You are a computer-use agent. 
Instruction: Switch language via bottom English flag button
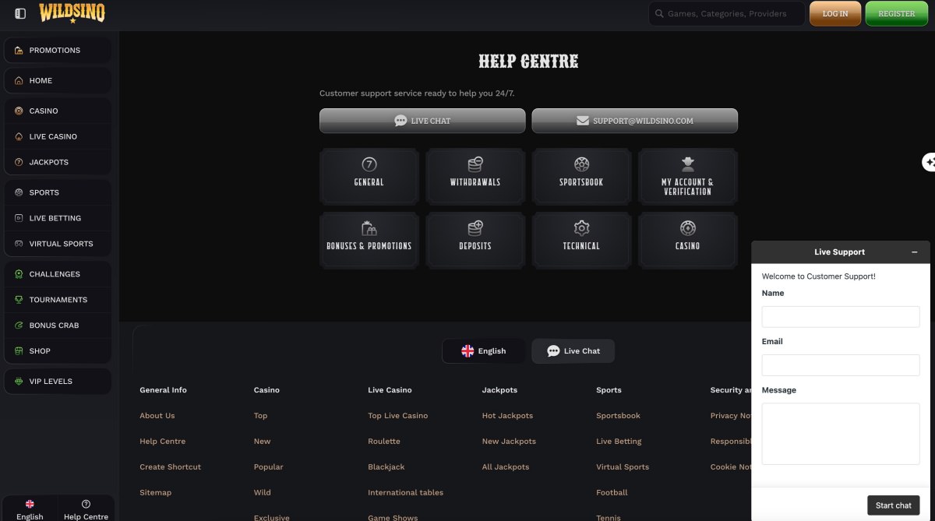30,510
